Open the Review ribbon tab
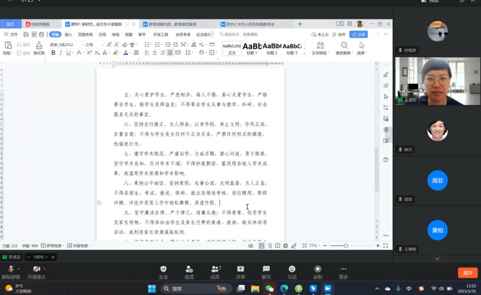 tap(115, 34)
